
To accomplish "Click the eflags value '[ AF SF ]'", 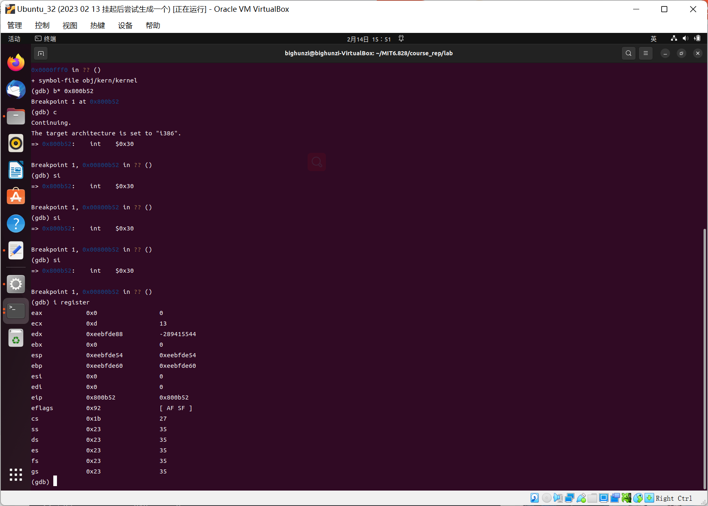I will click(x=176, y=408).
